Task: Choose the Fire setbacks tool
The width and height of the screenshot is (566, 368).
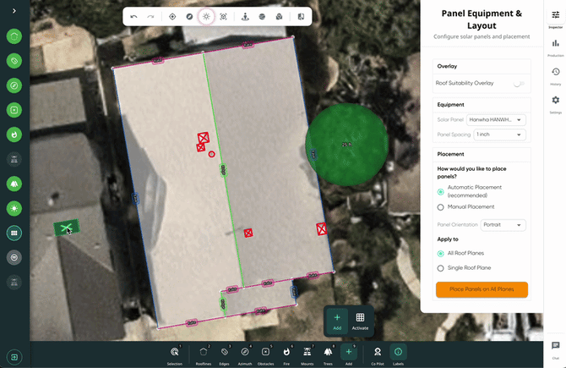Action: [286, 351]
